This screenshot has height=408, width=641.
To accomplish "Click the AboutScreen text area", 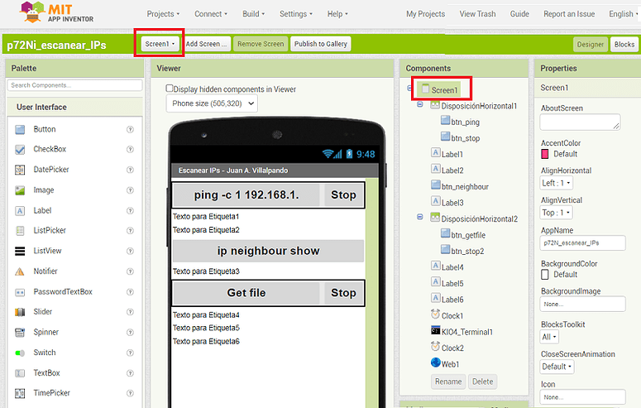I will pos(580,122).
